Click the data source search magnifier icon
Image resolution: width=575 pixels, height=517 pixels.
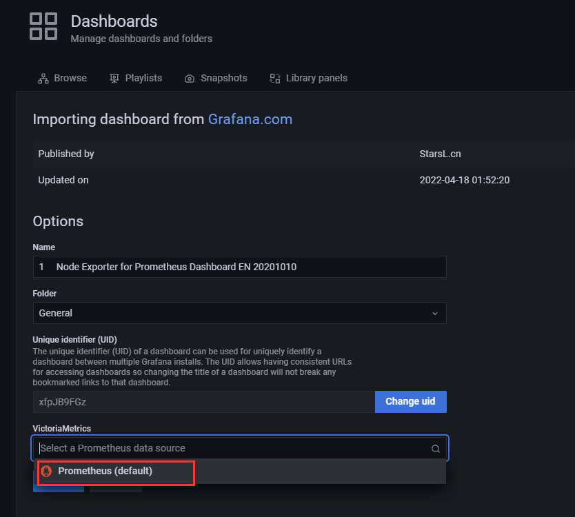436,449
